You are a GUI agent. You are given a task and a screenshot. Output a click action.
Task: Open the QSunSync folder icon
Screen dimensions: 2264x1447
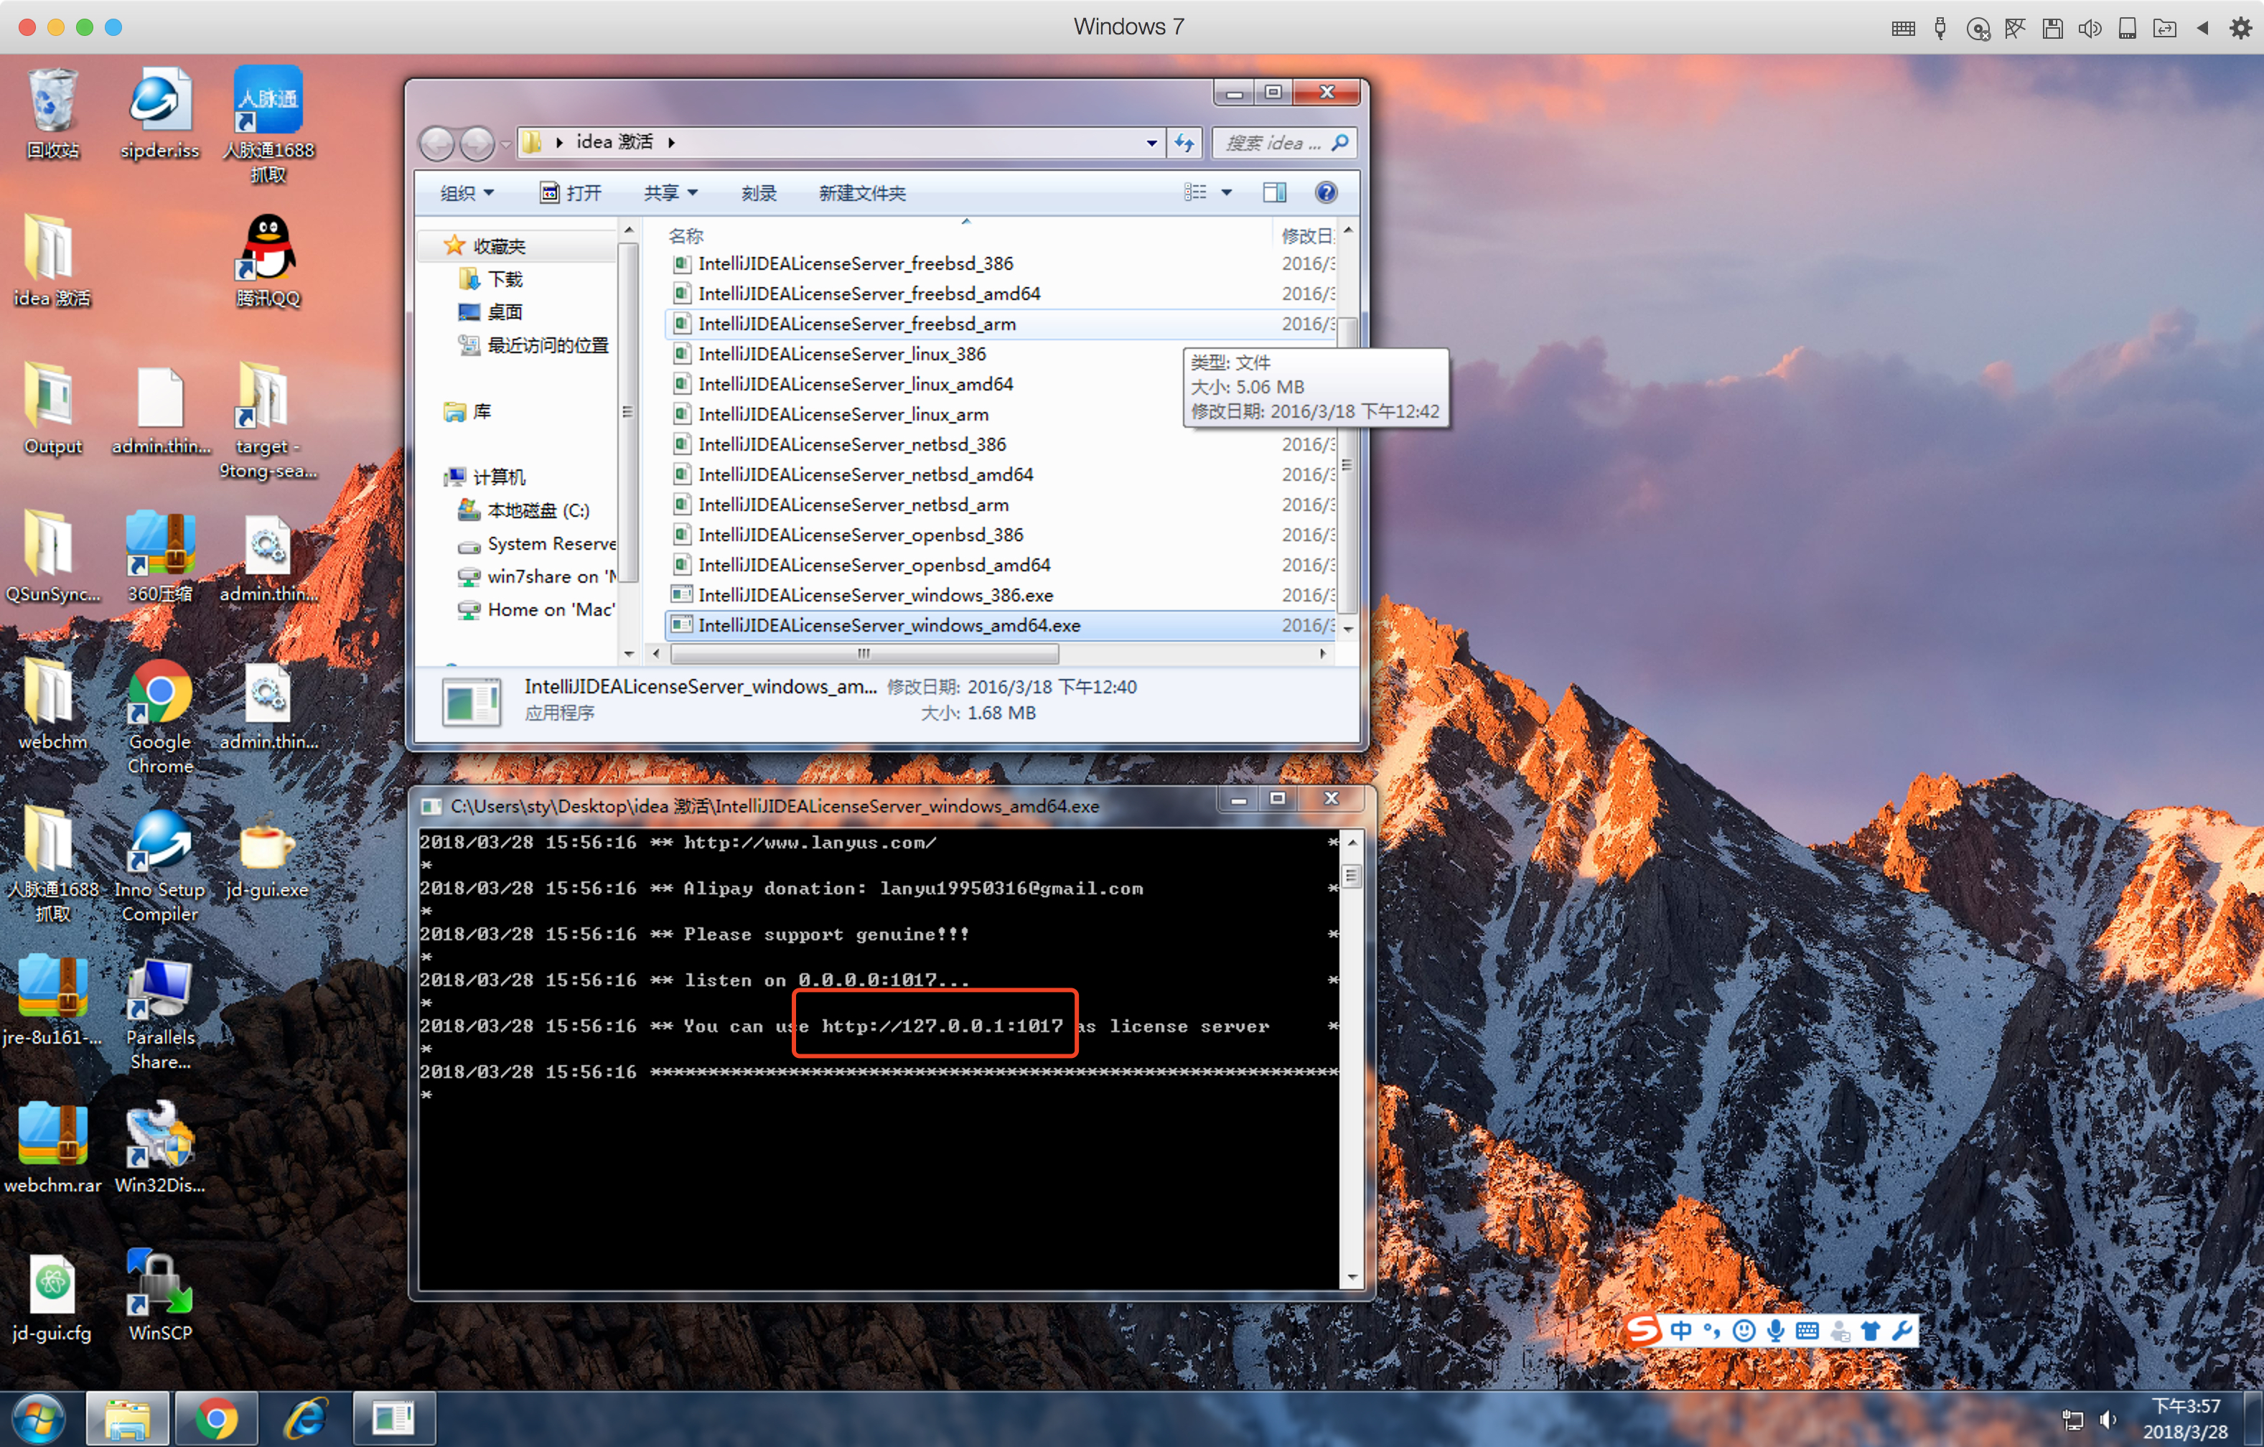(x=52, y=556)
